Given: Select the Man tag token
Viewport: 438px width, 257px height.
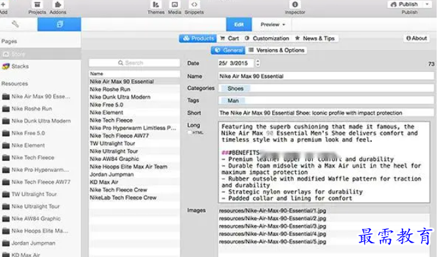Looking at the screenshot, I should 233,101.
